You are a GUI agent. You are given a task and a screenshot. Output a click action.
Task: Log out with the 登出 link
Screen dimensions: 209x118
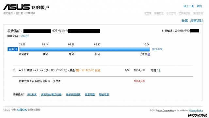tap(199, 6)
